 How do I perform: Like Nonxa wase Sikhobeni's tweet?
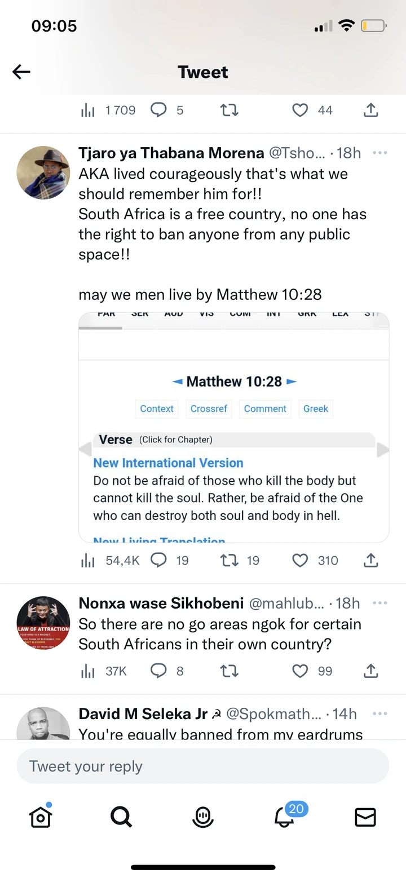point(300,671)
